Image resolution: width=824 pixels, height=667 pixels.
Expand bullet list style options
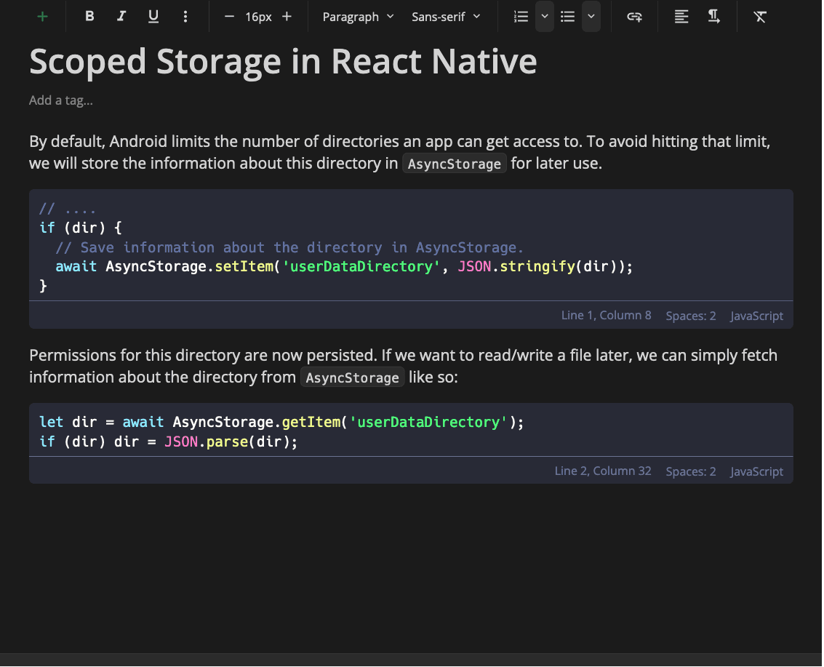click(591, 16)
